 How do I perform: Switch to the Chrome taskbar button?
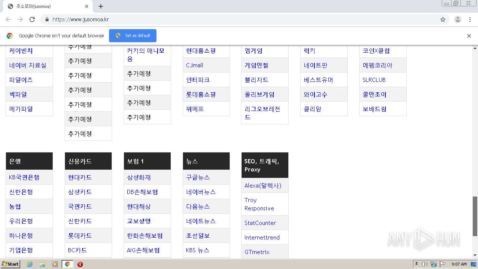(x=67, y=264)
